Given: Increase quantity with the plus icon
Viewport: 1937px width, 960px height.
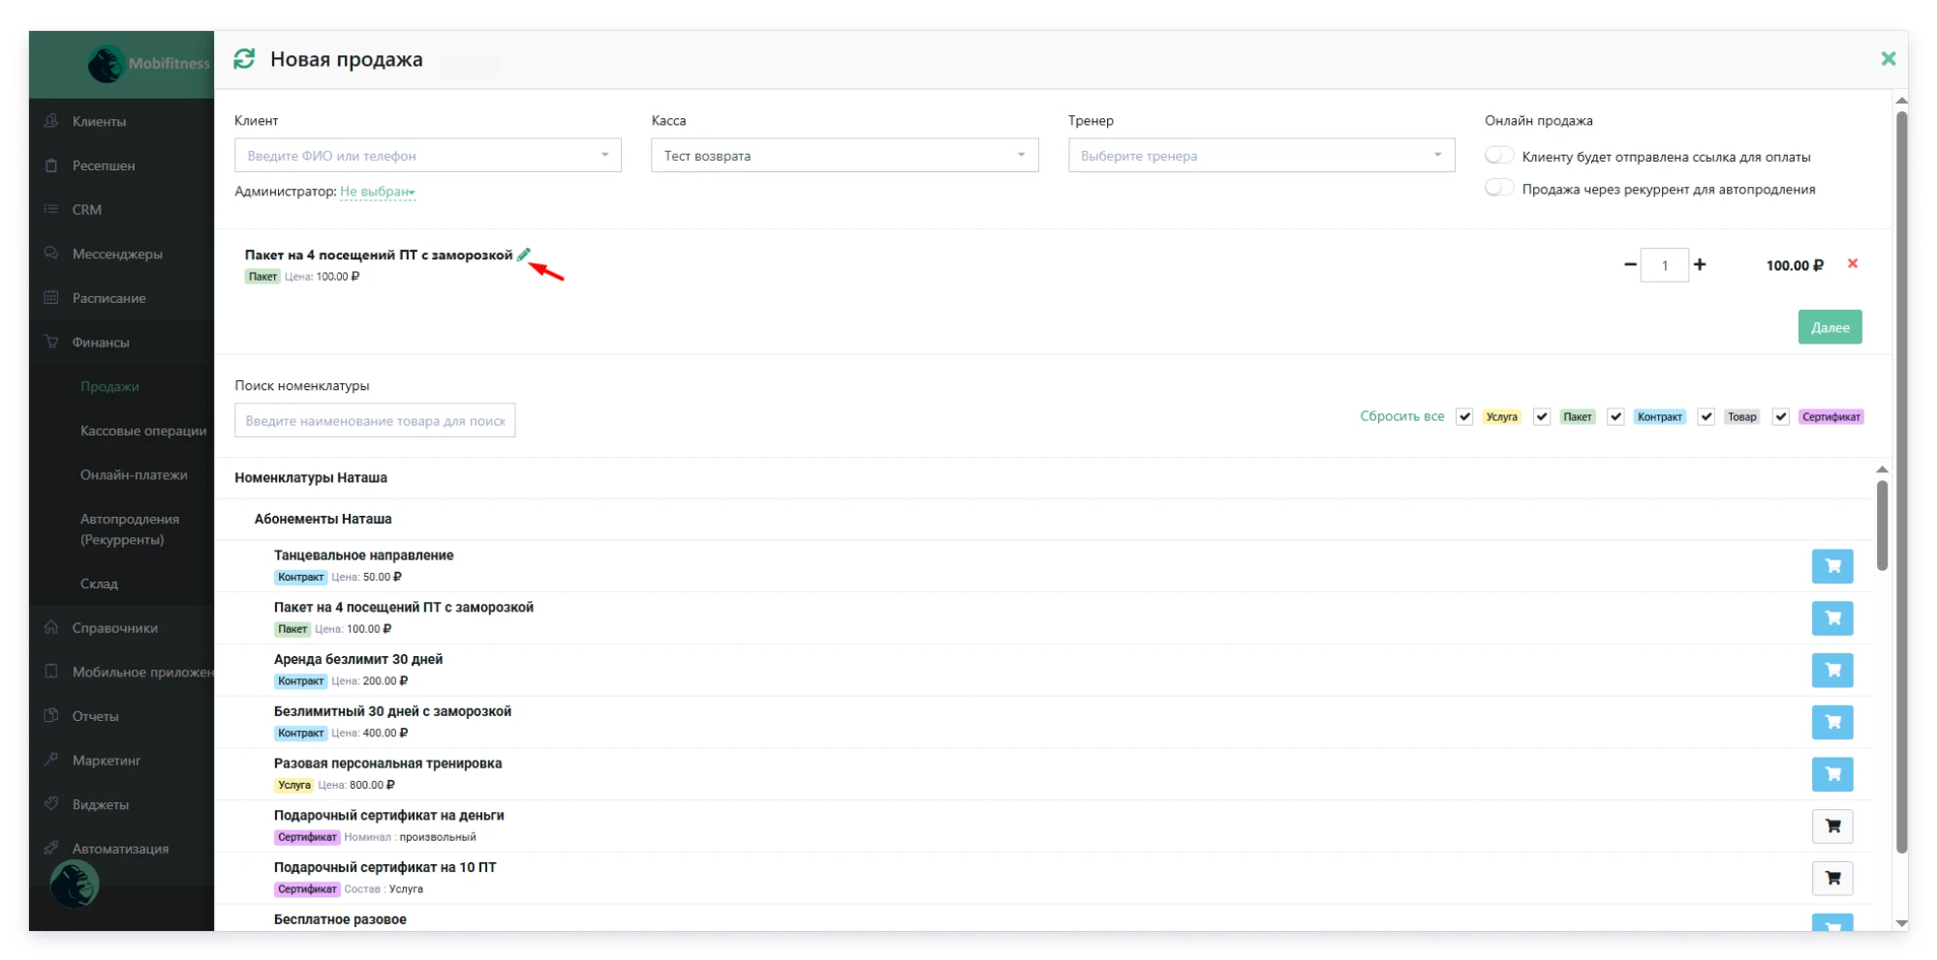Looking at the screenshot, I should point(1700,264).
